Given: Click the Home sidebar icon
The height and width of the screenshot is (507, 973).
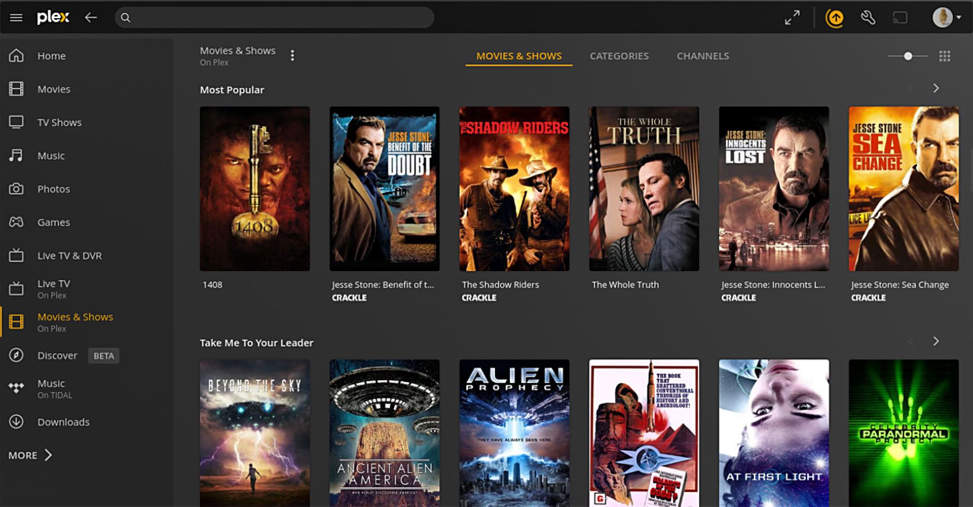Looking at the screenshot, I should pos(16,55).
